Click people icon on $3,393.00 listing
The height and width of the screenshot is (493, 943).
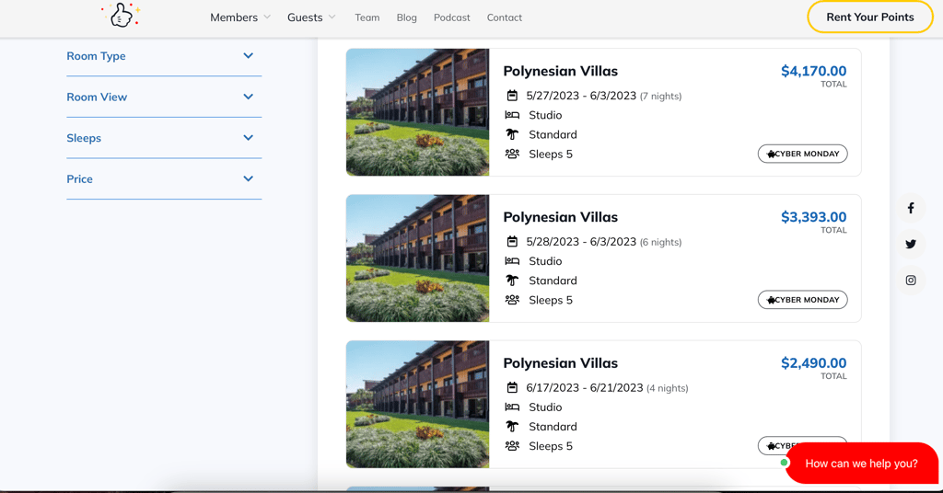[512, 300]
